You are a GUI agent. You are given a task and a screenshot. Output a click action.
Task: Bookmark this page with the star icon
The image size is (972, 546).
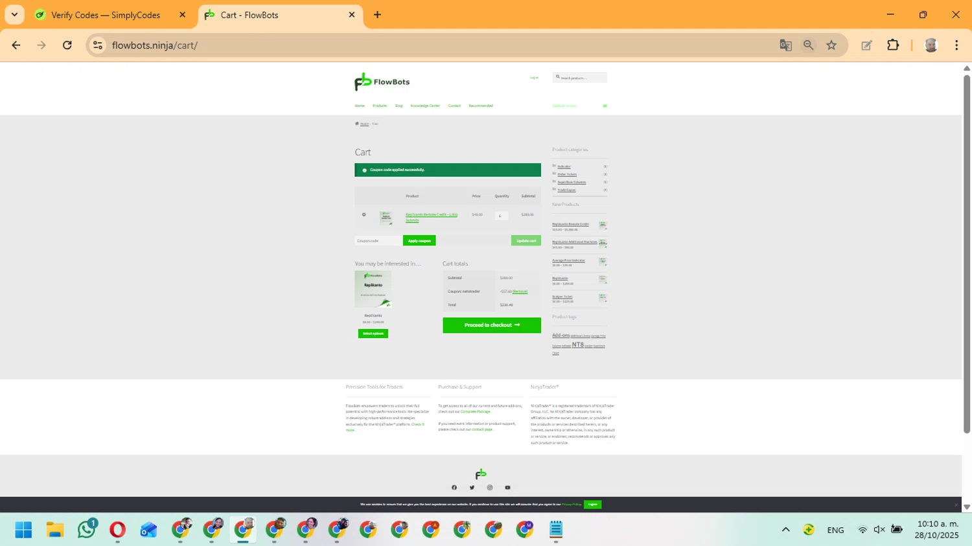(x=831, y=45)
